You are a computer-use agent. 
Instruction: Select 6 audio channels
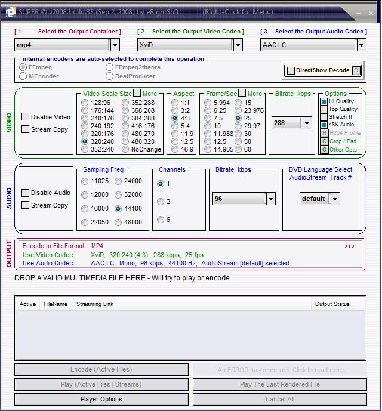coord(161,220)
